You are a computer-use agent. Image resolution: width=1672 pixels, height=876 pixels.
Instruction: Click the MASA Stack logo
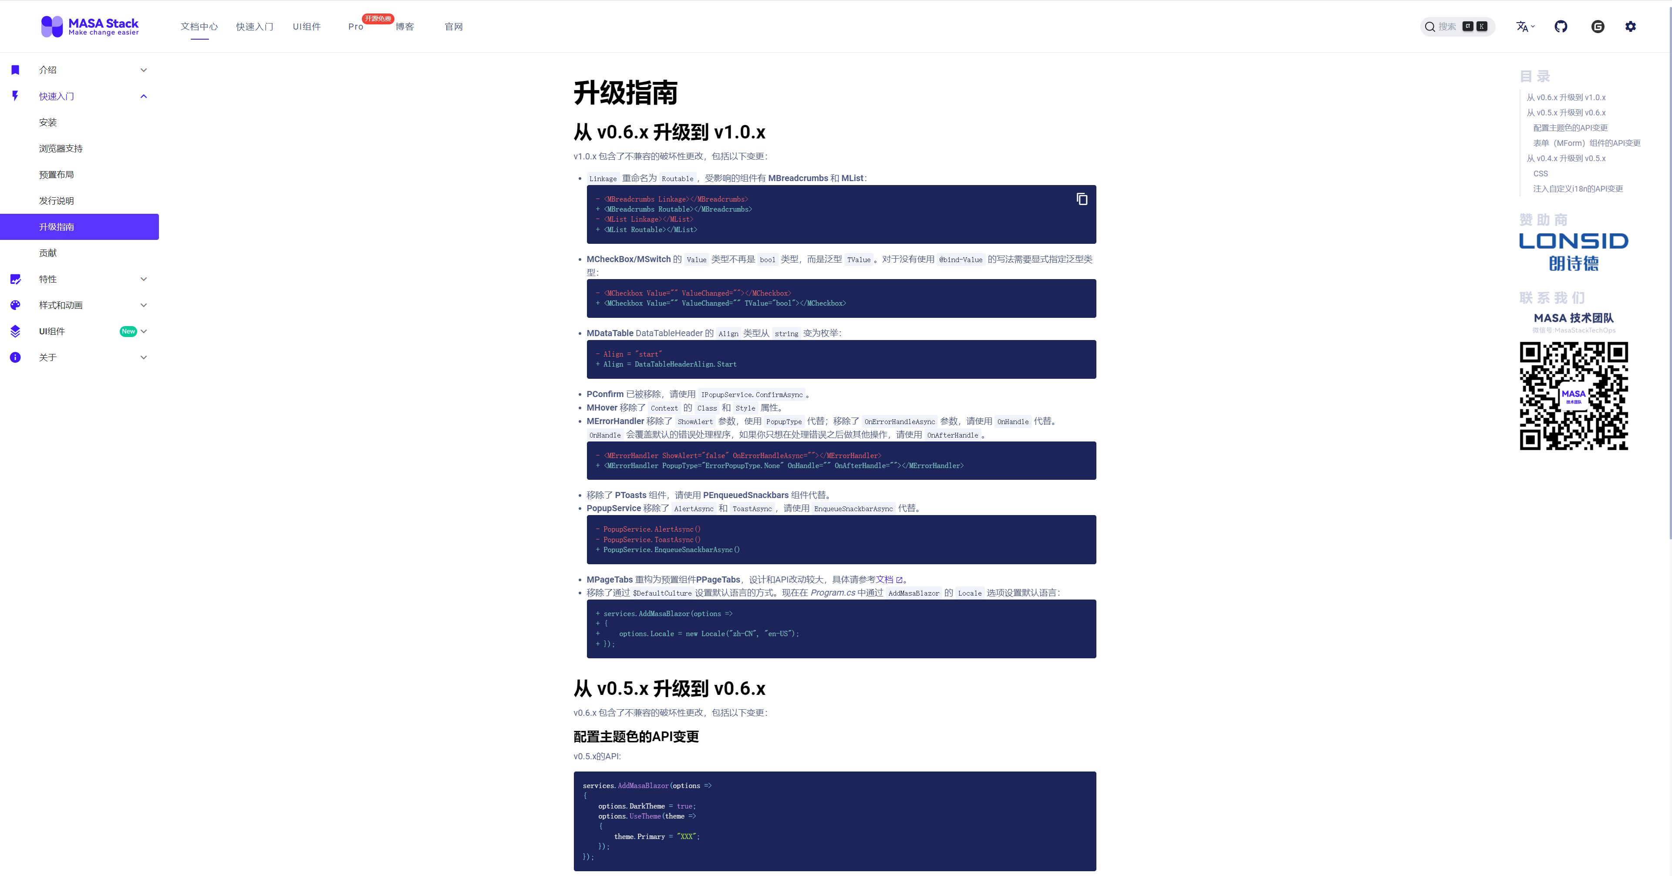coord(90,26)
